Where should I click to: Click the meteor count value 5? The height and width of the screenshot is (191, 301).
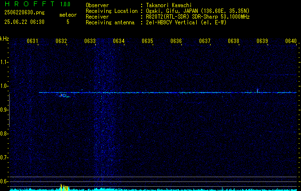[x=68, y=22]
